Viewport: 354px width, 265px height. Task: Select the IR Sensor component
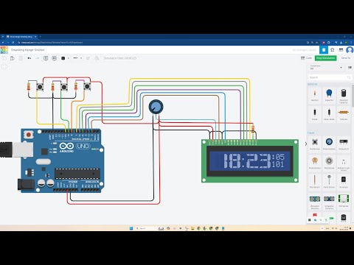(344, 182)
